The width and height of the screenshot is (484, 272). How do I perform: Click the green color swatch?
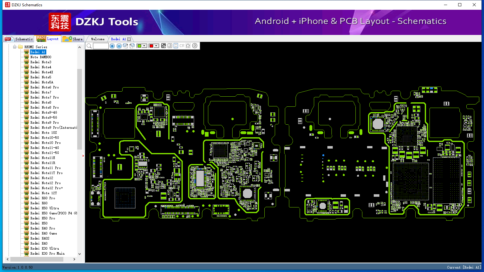pyautogui.click(x=140, y=46)
